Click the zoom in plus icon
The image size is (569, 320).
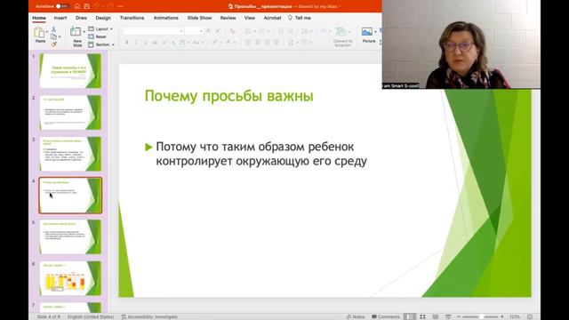coord(502,316)
